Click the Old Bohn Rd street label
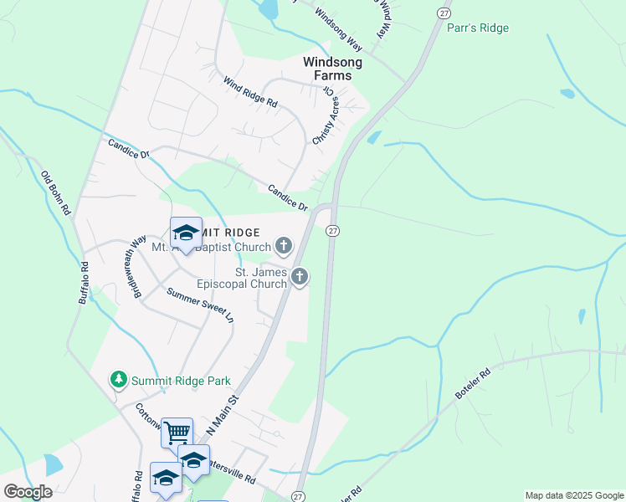The height and width of the screenshot is (502, 626). pyautogui.click(x=55, y=193)
